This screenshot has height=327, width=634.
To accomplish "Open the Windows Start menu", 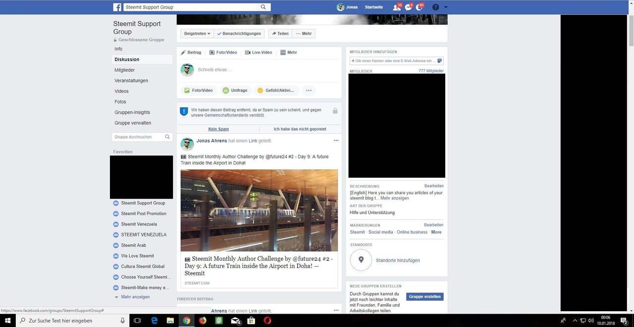I will 8,321.
